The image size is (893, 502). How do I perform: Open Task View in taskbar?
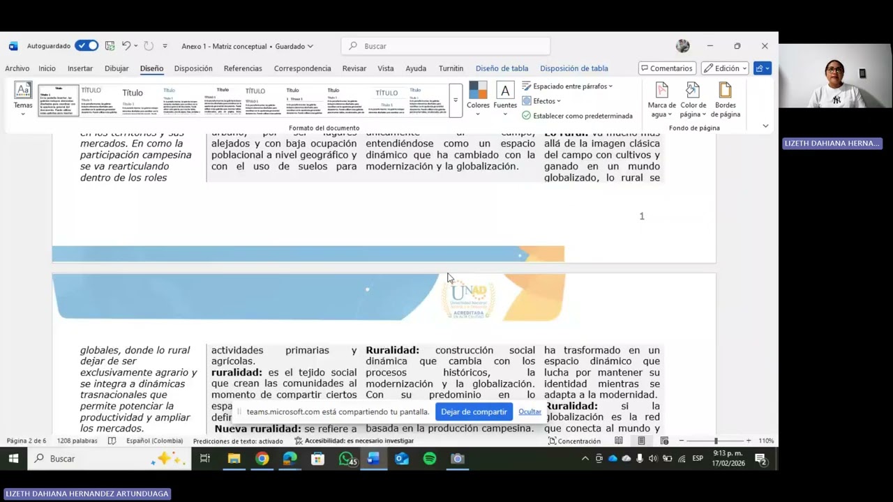(205, 458)
